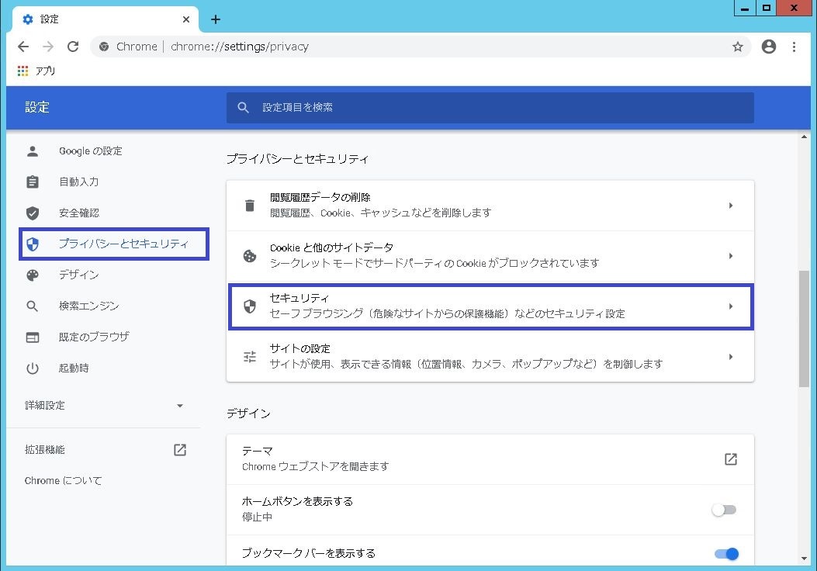Bookmark this page with the star icon

738,47
